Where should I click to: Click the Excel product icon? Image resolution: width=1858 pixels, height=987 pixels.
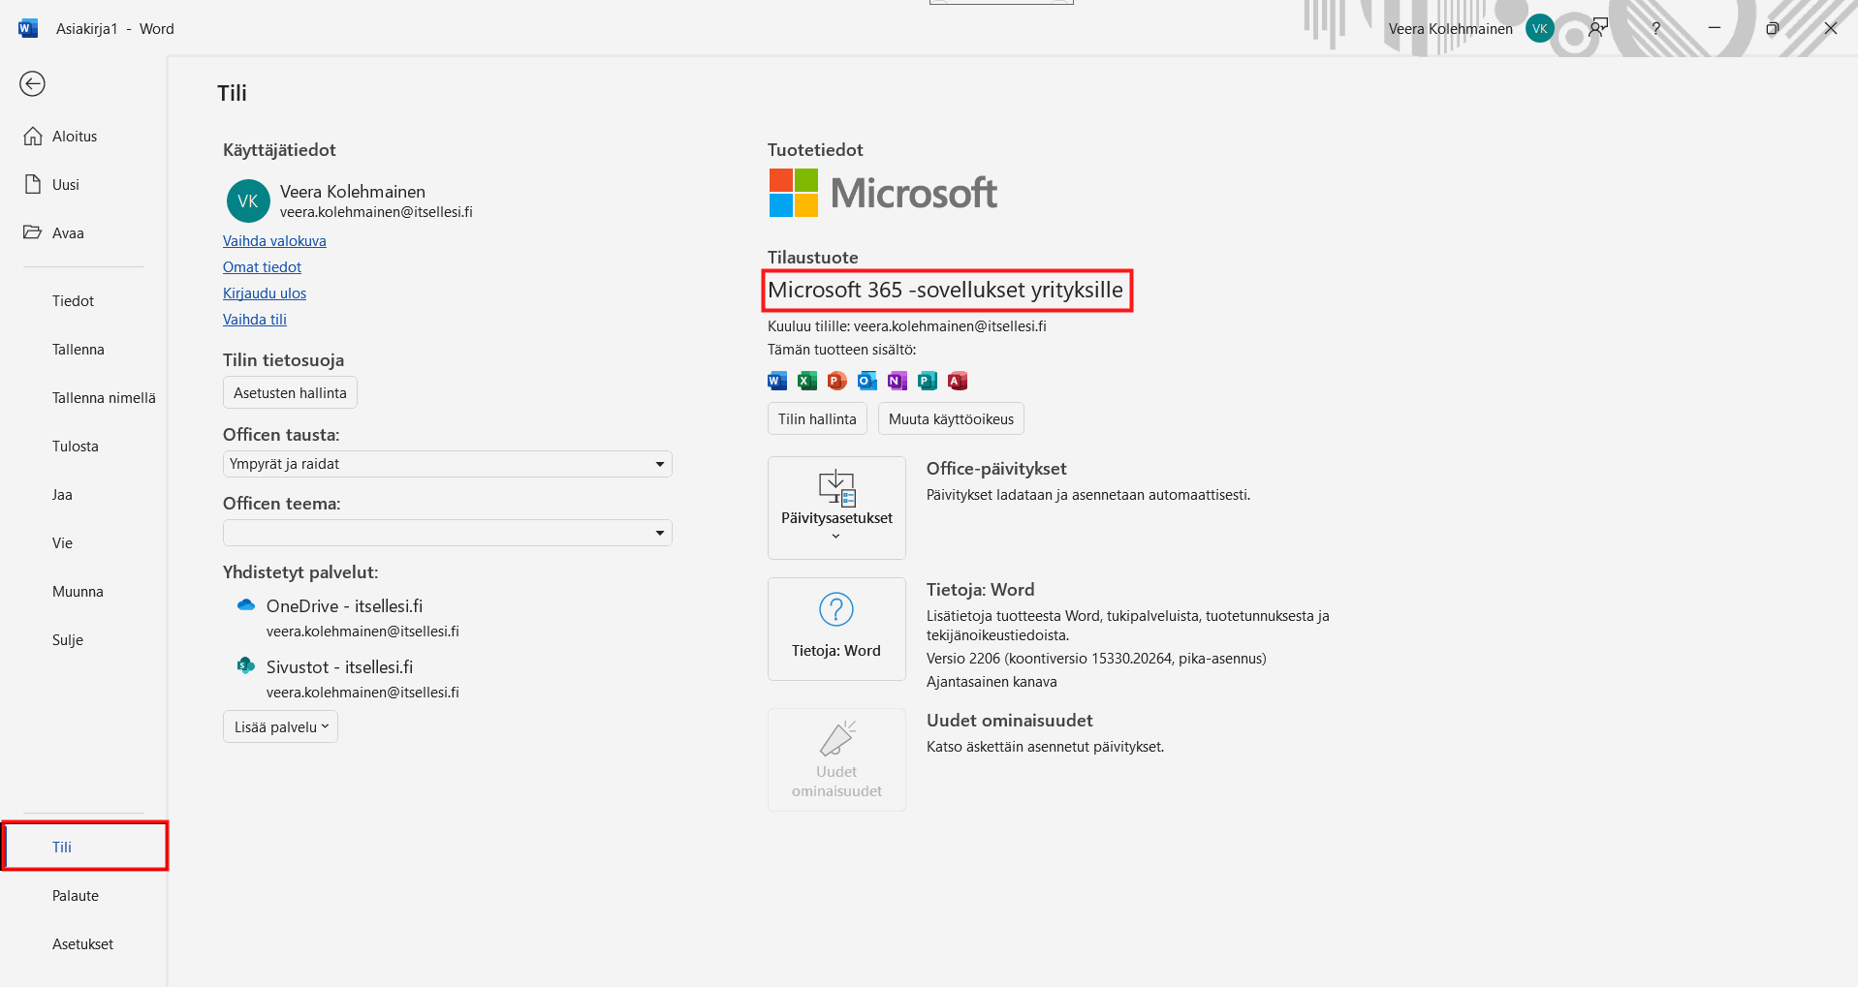pyautogui.click(x=807, y=381)
